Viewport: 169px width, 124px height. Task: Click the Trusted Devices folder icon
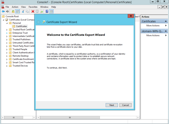click(x=10, y=66)
